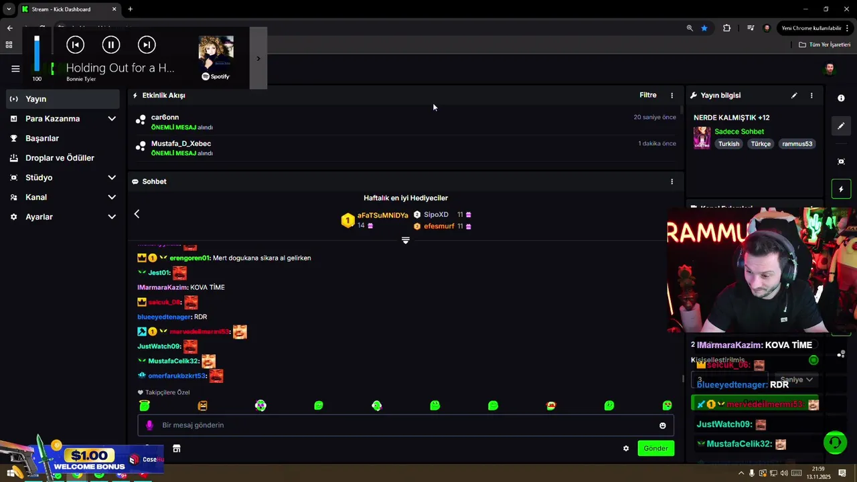Pick the orange-faced quick emote

click(x=202, y=406)
